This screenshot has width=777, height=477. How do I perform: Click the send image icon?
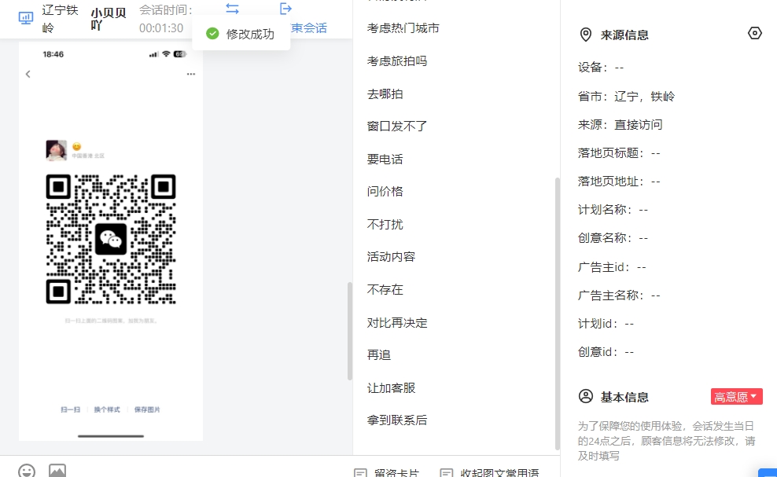(x=57, y=471)
